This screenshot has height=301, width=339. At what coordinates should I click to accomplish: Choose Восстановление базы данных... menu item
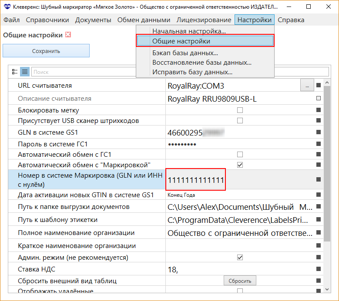(x=205, y=63)
